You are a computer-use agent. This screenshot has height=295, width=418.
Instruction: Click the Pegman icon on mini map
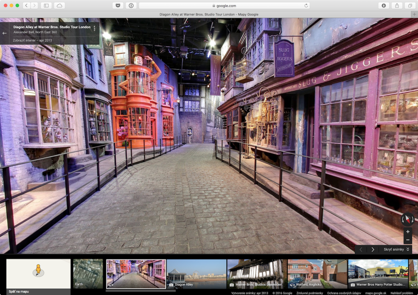tap(38, 270)
